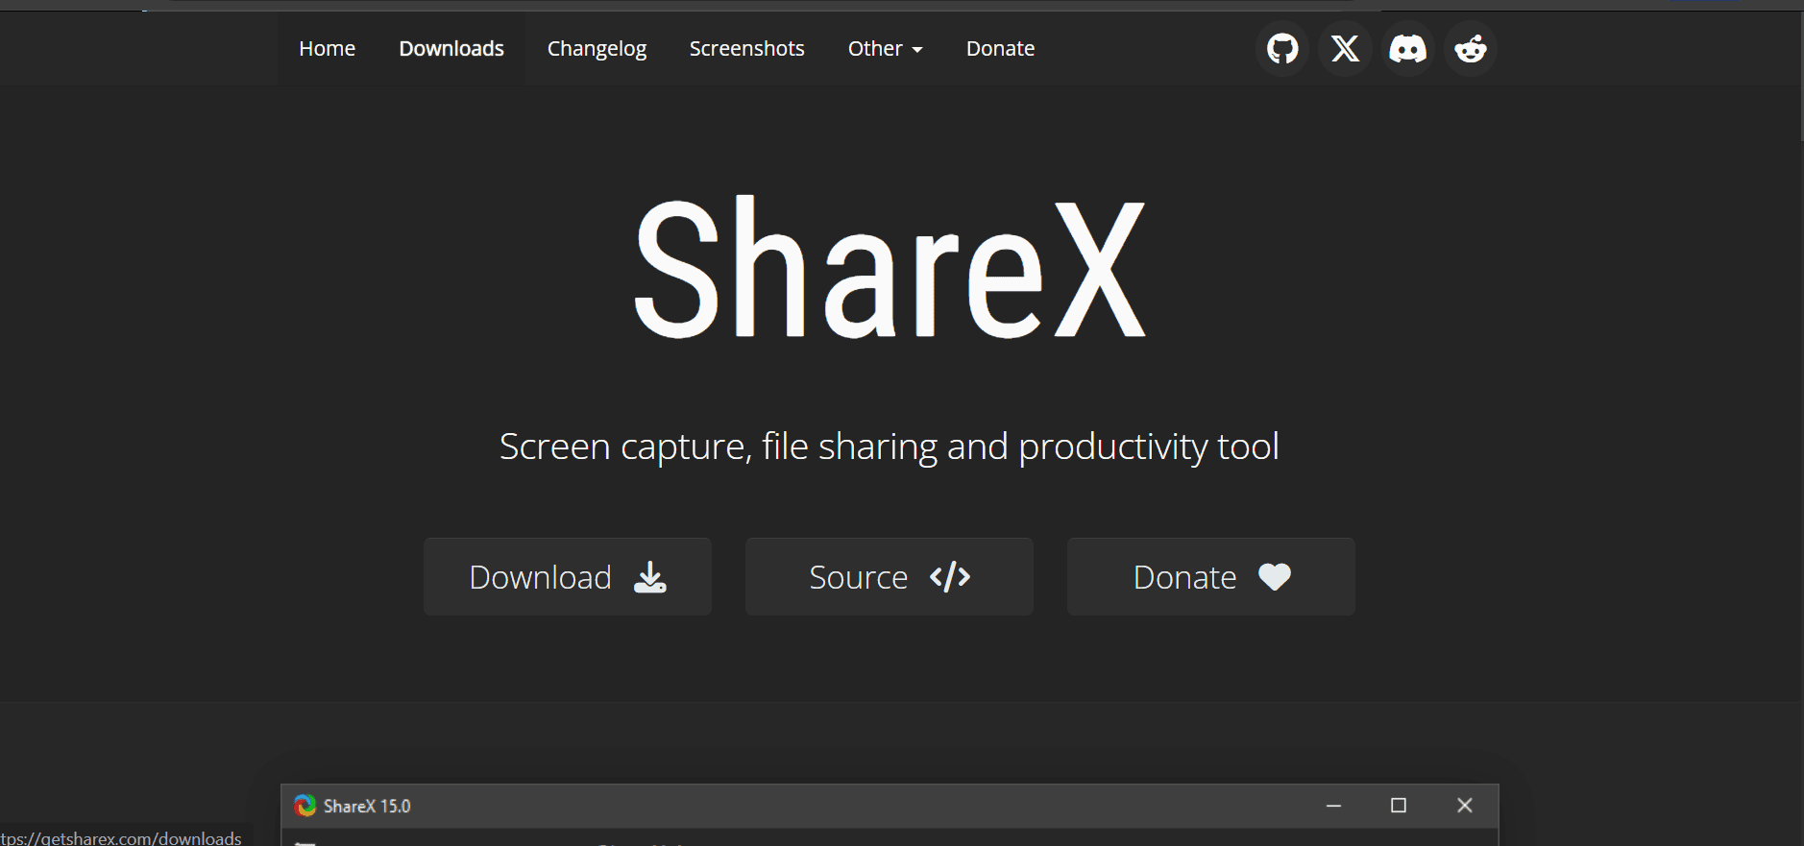The width and height of the screenshot is (1804, 846).
Task: Click the Source code button
Action: (890, 576)
